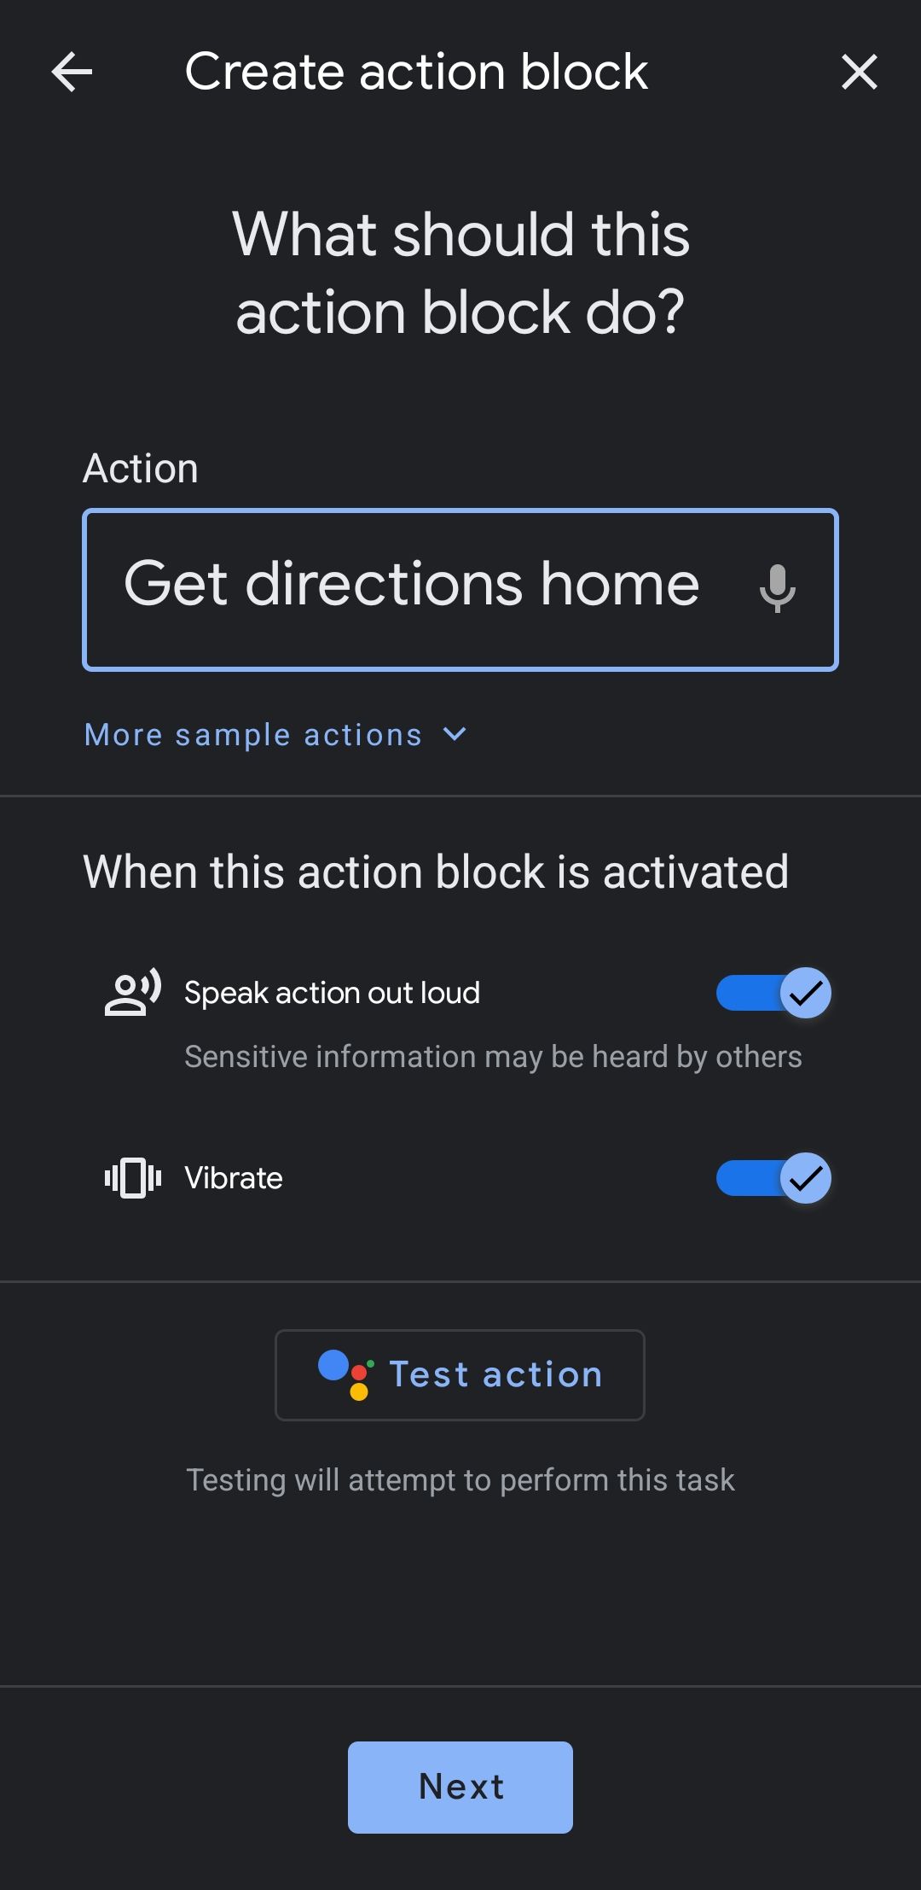Click the chevron beside More sample actions

(x=455, y=734)
